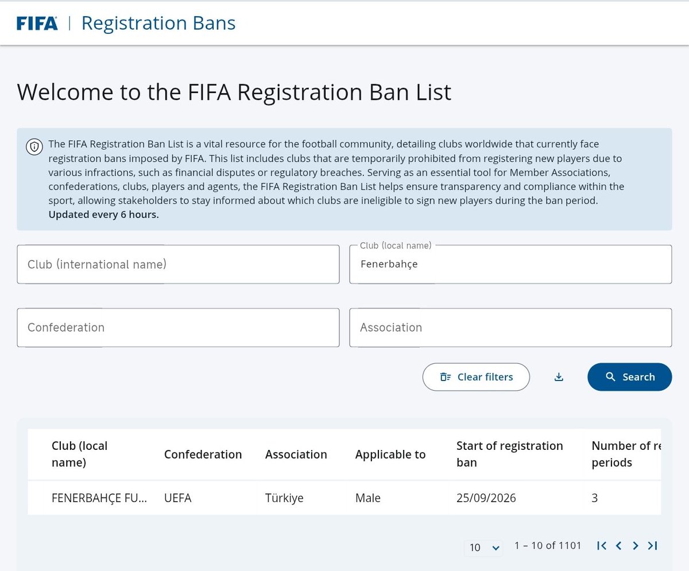Screen dimensions: 689x571
Task: Click the UEFA cell
Action: (x=177, y=498)
